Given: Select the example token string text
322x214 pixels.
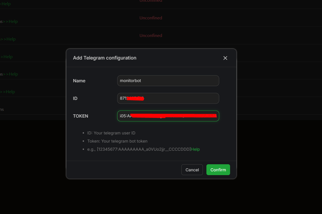Looking at the screenshot, I should (x=144, y=149).
